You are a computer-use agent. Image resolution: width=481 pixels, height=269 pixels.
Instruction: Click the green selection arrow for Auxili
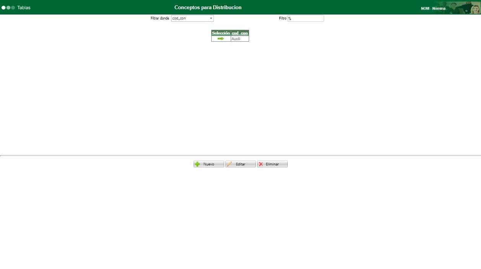pyautogui.click(x=221, y=39)
